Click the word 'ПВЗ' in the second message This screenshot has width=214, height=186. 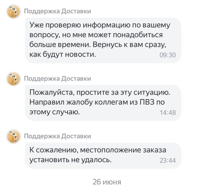[150, 102]
